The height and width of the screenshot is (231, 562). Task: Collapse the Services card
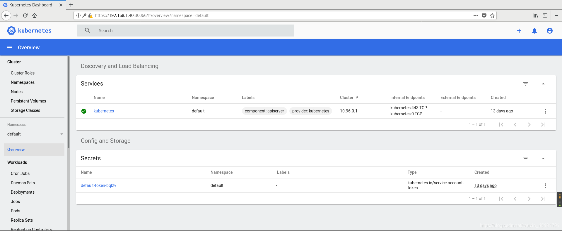coord(543,84)
